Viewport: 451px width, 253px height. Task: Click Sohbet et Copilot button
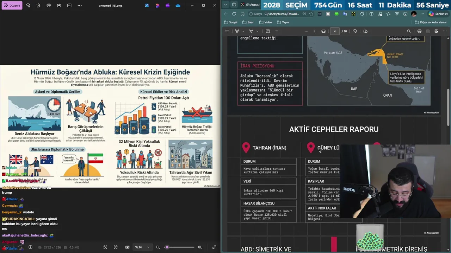click(x=438, y=14)
